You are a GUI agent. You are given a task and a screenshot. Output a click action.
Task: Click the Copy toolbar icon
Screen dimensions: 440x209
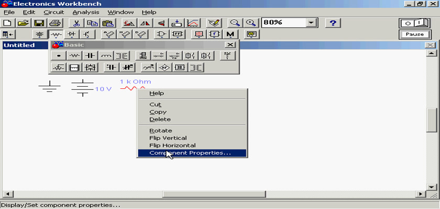click(x=92, y=23)
